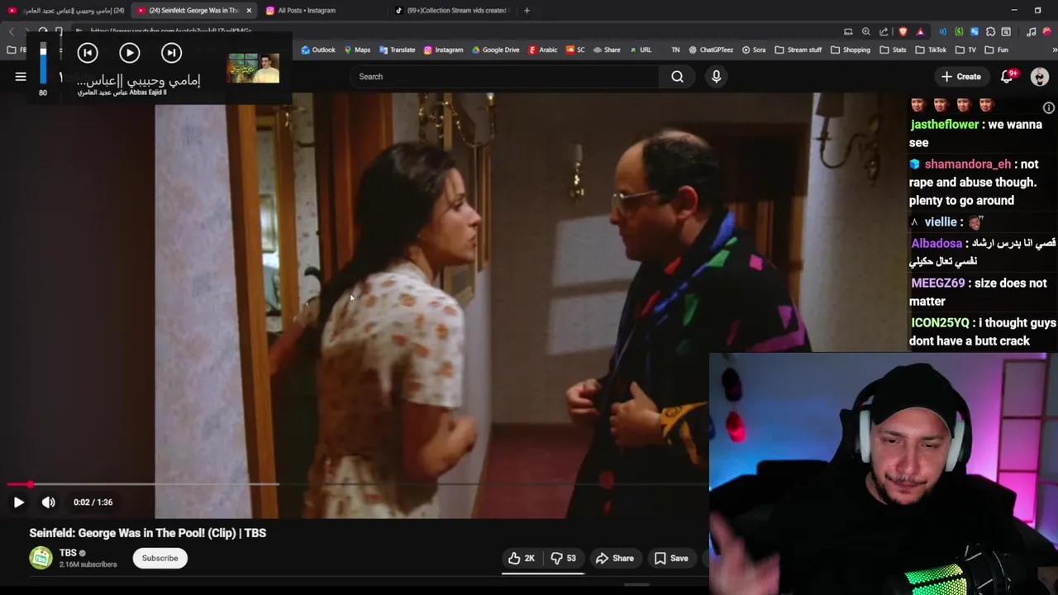This screenshot has height=595, width=1058.
Task: Open the Share bookmark
Action: pos(606,50)
